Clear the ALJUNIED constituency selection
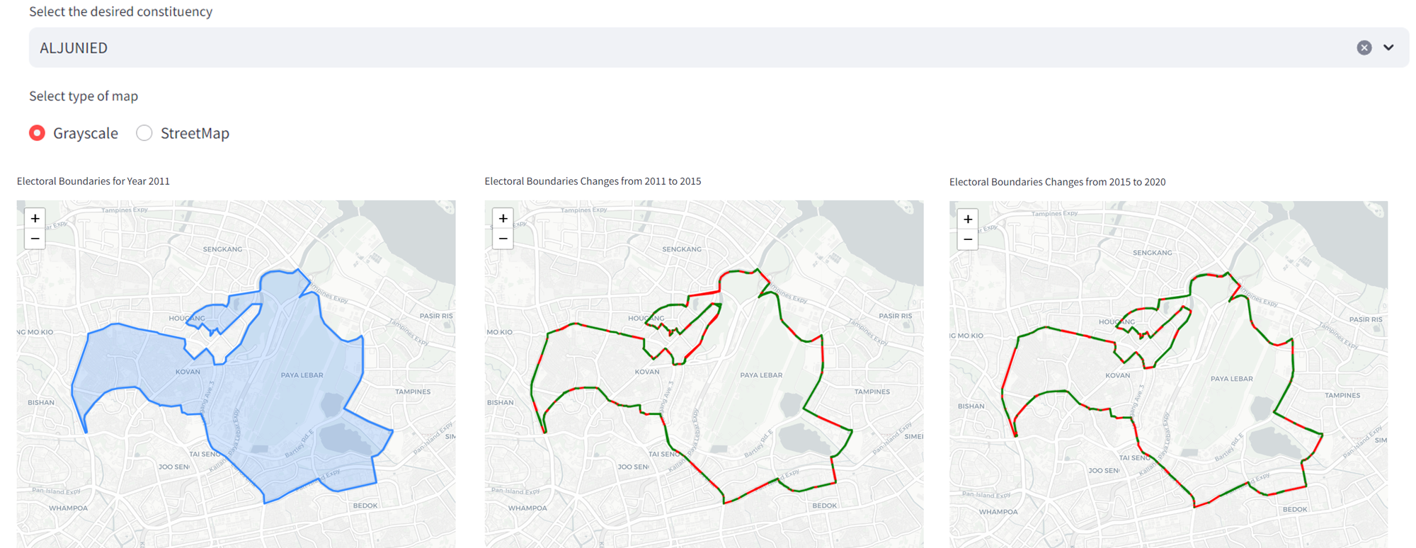This screenshot has width=1416, height=548. (1364, 47)
